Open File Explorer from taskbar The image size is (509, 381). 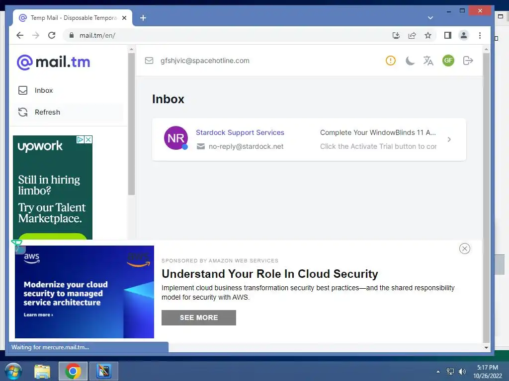click(x=42, y=371)
